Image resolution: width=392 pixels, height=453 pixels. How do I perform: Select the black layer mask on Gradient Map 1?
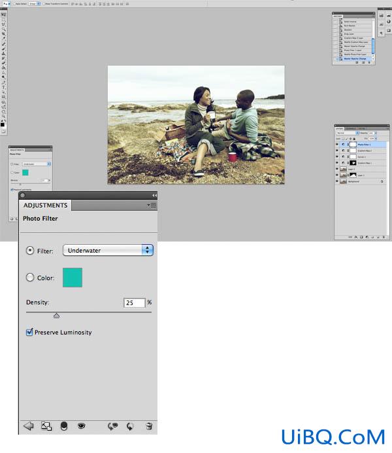[x=353, y=163]
